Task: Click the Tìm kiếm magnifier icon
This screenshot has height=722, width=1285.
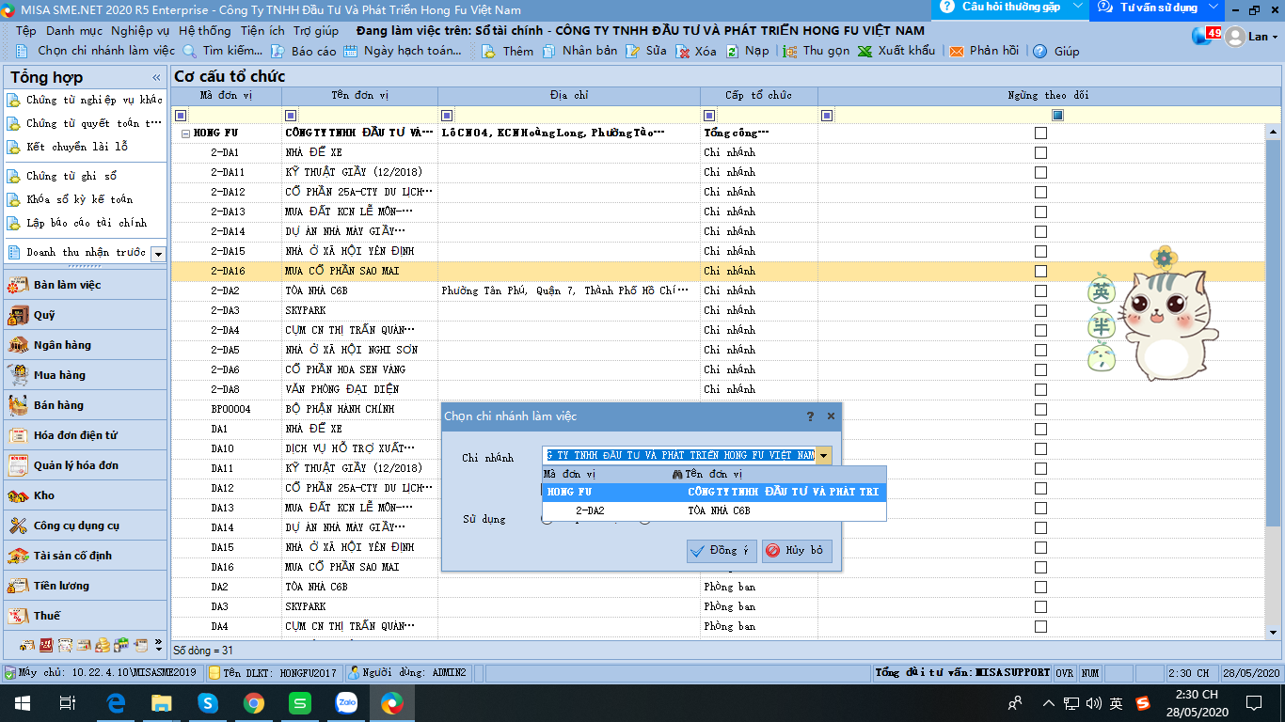Action: click(190, 52)
